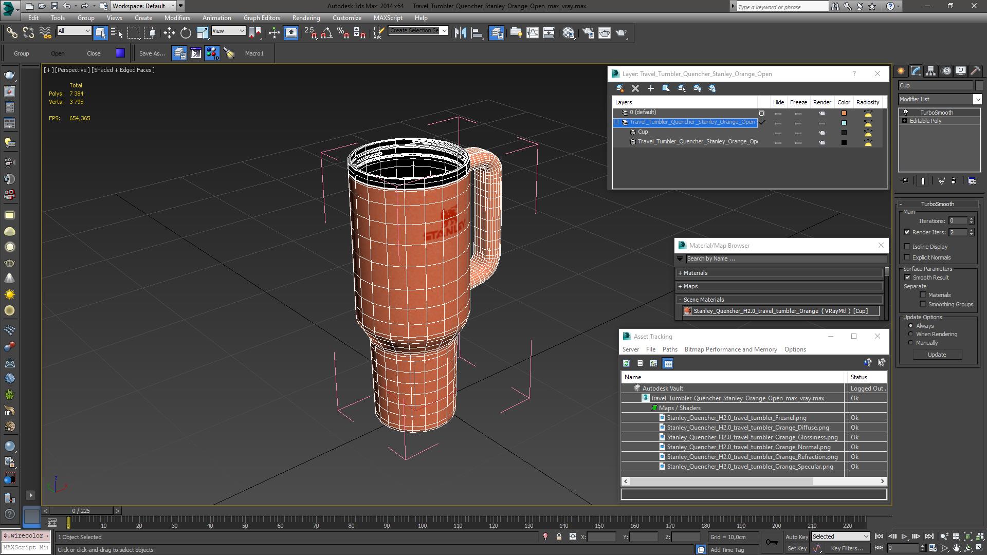Toggle the Render Iters checkbox
The height and width of the screenshot is (555, 987).
tap(907, 232)
